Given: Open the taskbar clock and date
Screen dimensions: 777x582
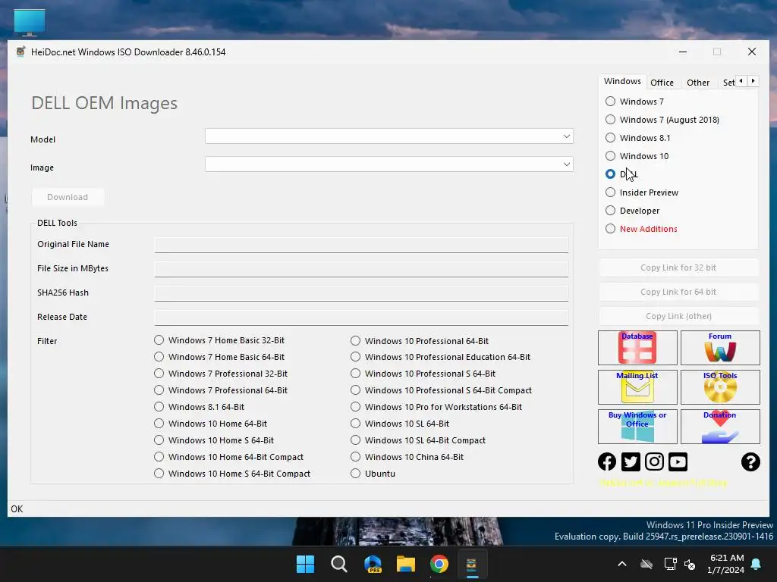Looking at the screenshot, I should 726,564.
